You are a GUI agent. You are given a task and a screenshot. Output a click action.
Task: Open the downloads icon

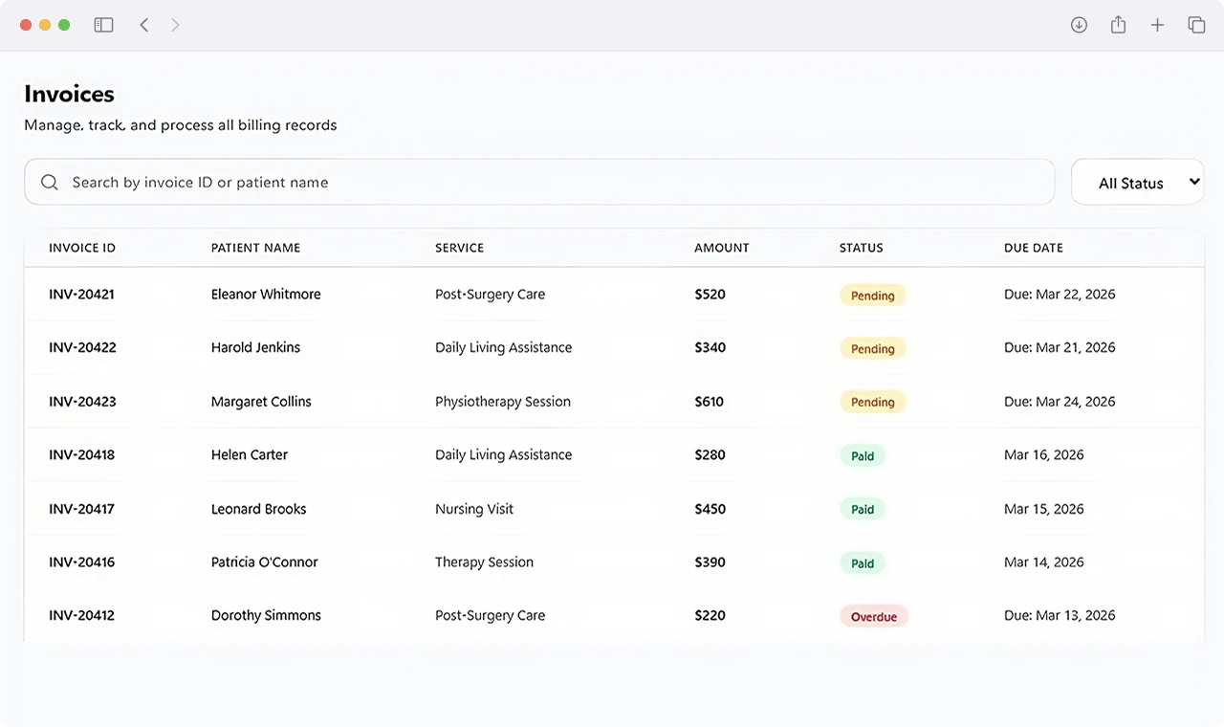(x=1079, y=25)
